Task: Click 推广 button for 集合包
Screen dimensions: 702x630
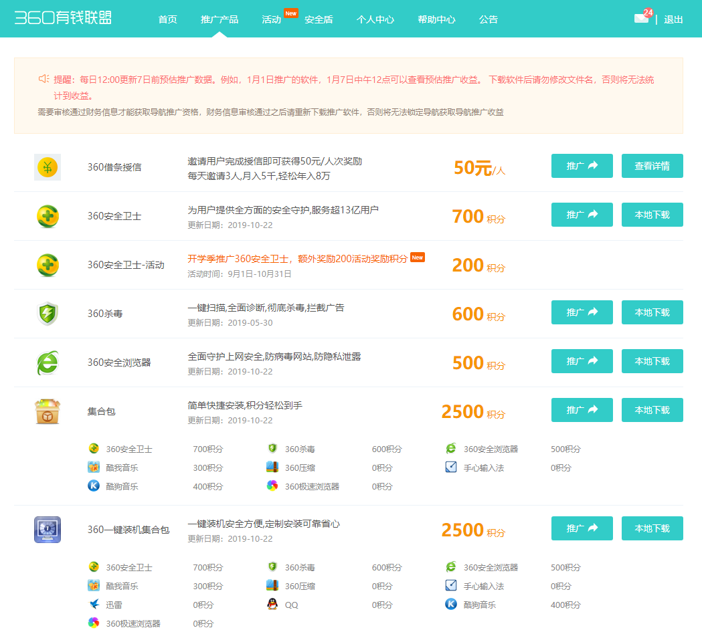Action: tap(582, 410)
